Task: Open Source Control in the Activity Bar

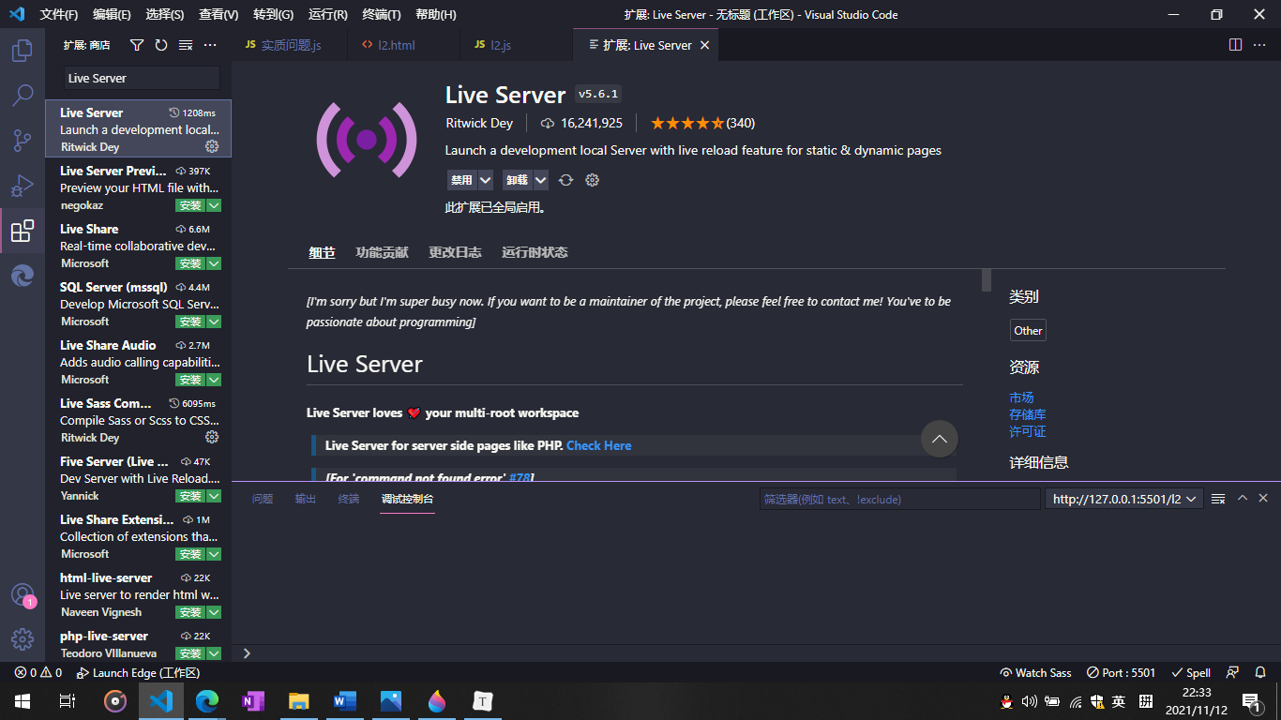Action: 23,141
